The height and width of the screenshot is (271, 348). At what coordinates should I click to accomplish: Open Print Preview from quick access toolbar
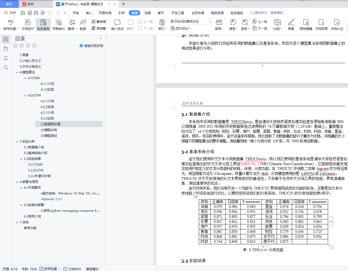pyautogui.click(x=42, y=13)
